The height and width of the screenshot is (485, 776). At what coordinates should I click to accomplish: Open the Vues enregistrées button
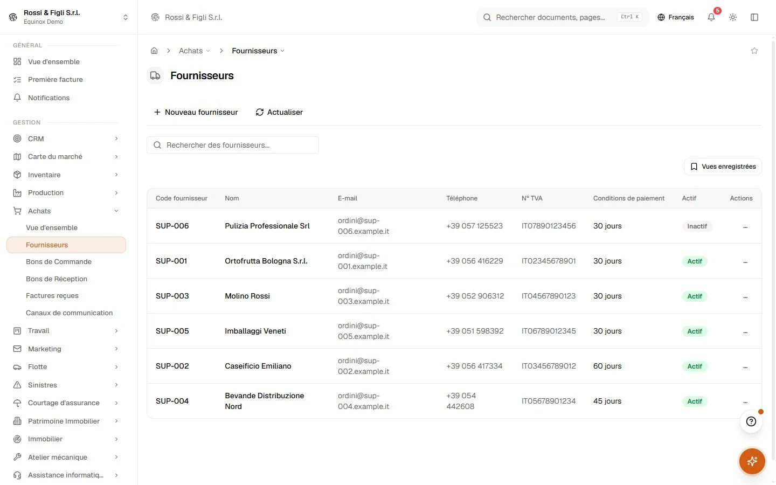(723, 167)
